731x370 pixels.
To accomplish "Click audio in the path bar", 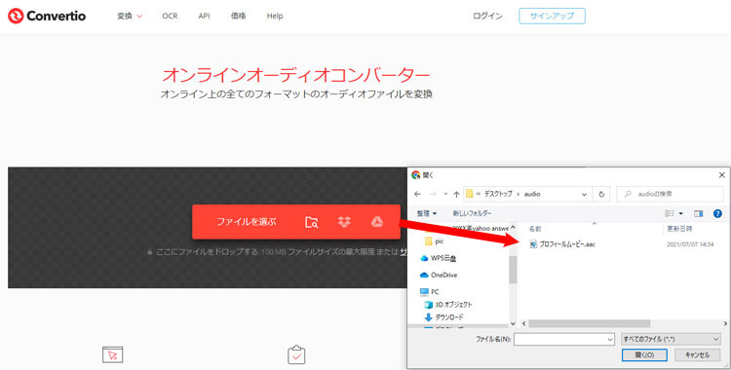I will (x=532, y=194).
